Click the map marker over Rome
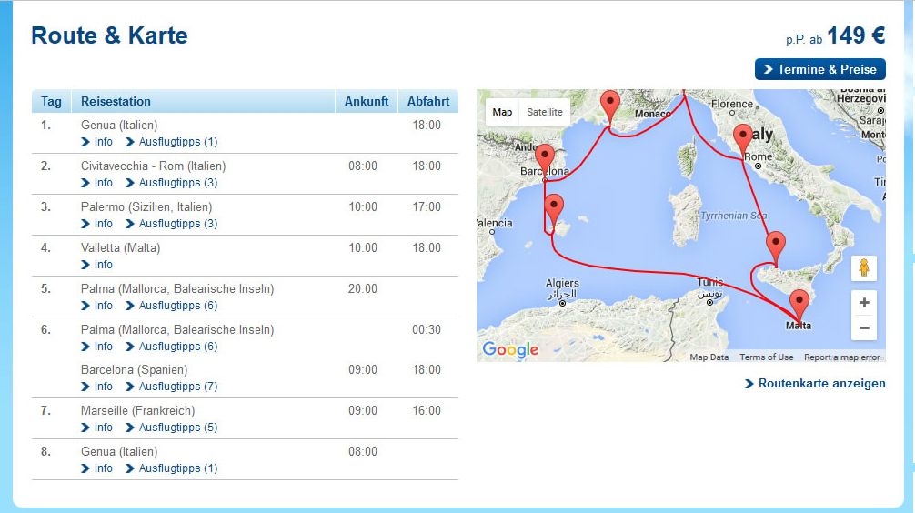Screen dimensions: 915x513 [743, 136]
